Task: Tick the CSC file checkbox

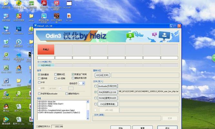Action: [95, 104]
